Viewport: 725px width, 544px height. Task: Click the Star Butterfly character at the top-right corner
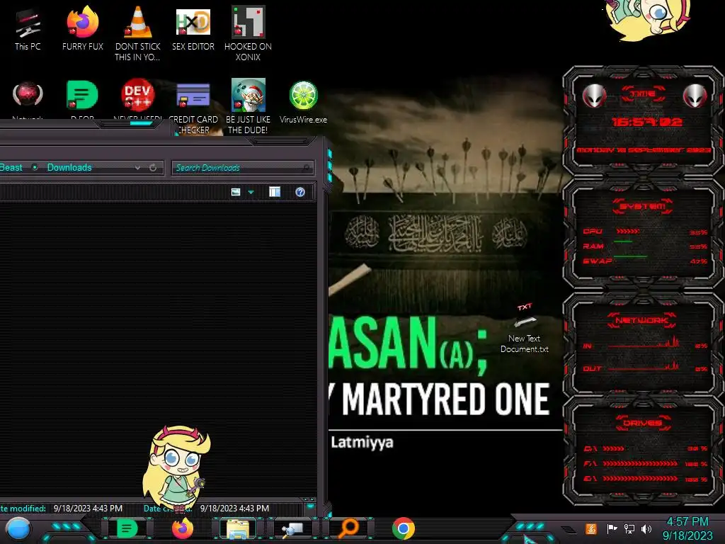pyautogui.click(x=647, y=19)
